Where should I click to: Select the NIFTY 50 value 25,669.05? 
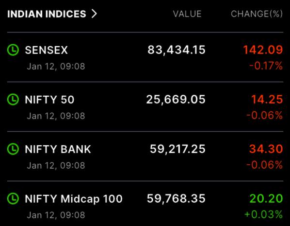(x=176, y=100)
